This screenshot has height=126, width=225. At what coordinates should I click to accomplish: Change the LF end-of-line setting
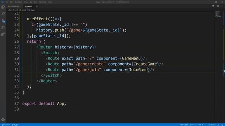tap(205, 125)
